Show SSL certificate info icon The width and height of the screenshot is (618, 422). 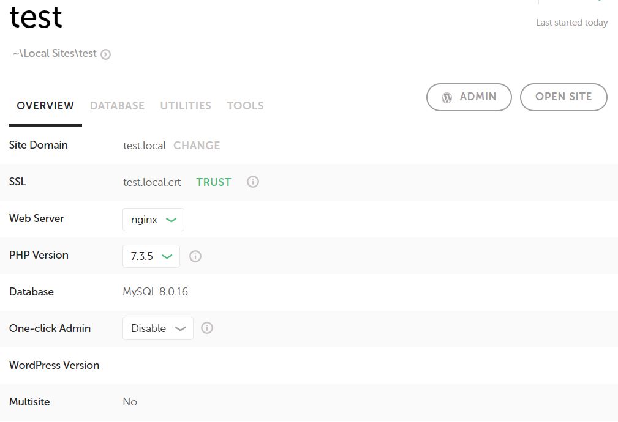pos(252,182)
